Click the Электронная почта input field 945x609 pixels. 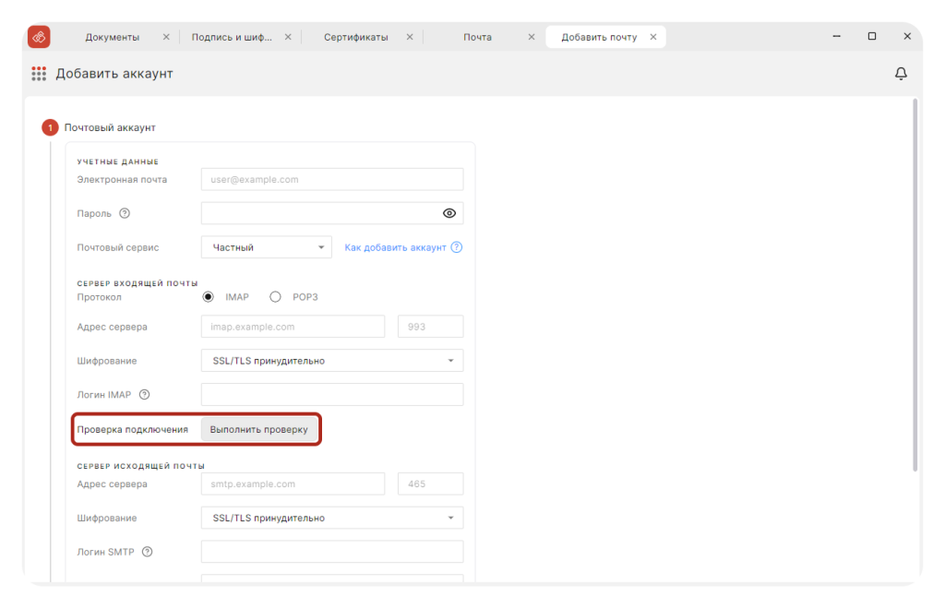point(331,180)
